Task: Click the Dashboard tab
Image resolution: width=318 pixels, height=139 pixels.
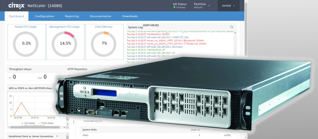Action: (x=16, y=16)
